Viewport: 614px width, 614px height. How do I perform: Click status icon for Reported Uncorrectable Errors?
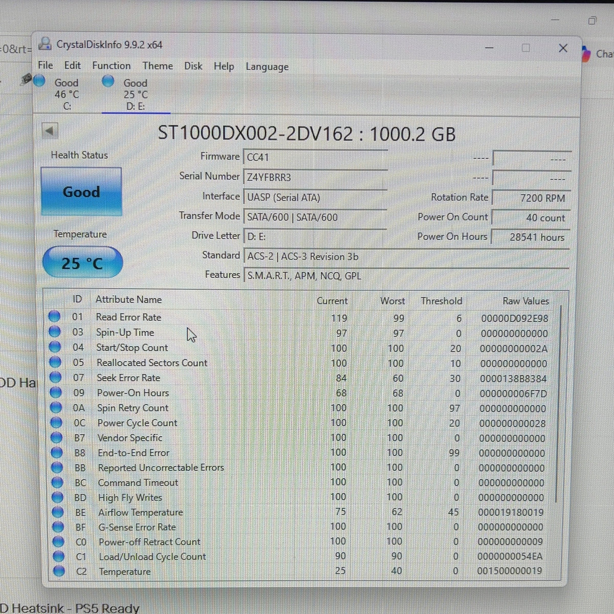[57, 468]
